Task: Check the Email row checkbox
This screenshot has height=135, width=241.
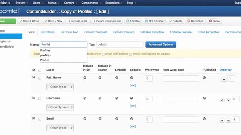Action: point(40,119)
